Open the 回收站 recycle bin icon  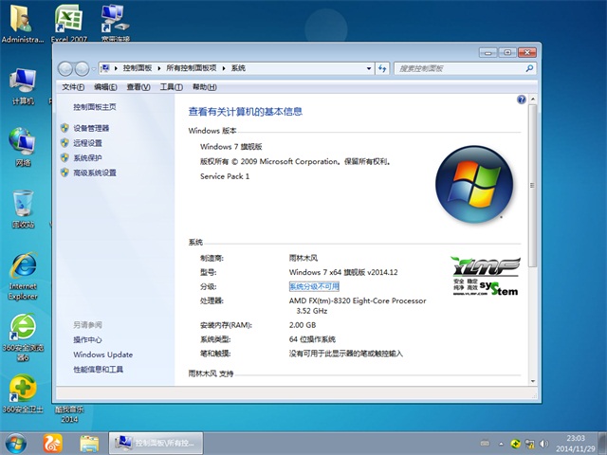[x=23, y=209]
